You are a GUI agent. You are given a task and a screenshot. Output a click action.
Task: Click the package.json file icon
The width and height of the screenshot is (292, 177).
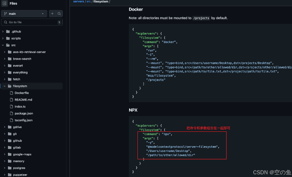11,114
